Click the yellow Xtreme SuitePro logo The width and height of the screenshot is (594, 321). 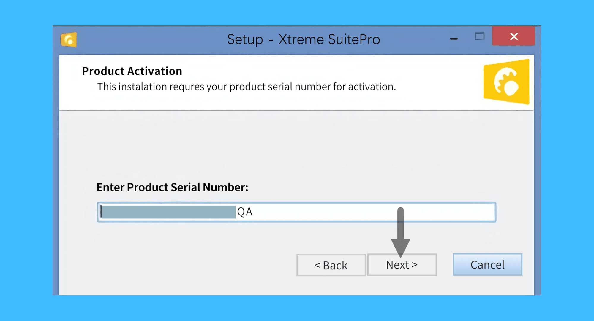(x=506, y=82)
